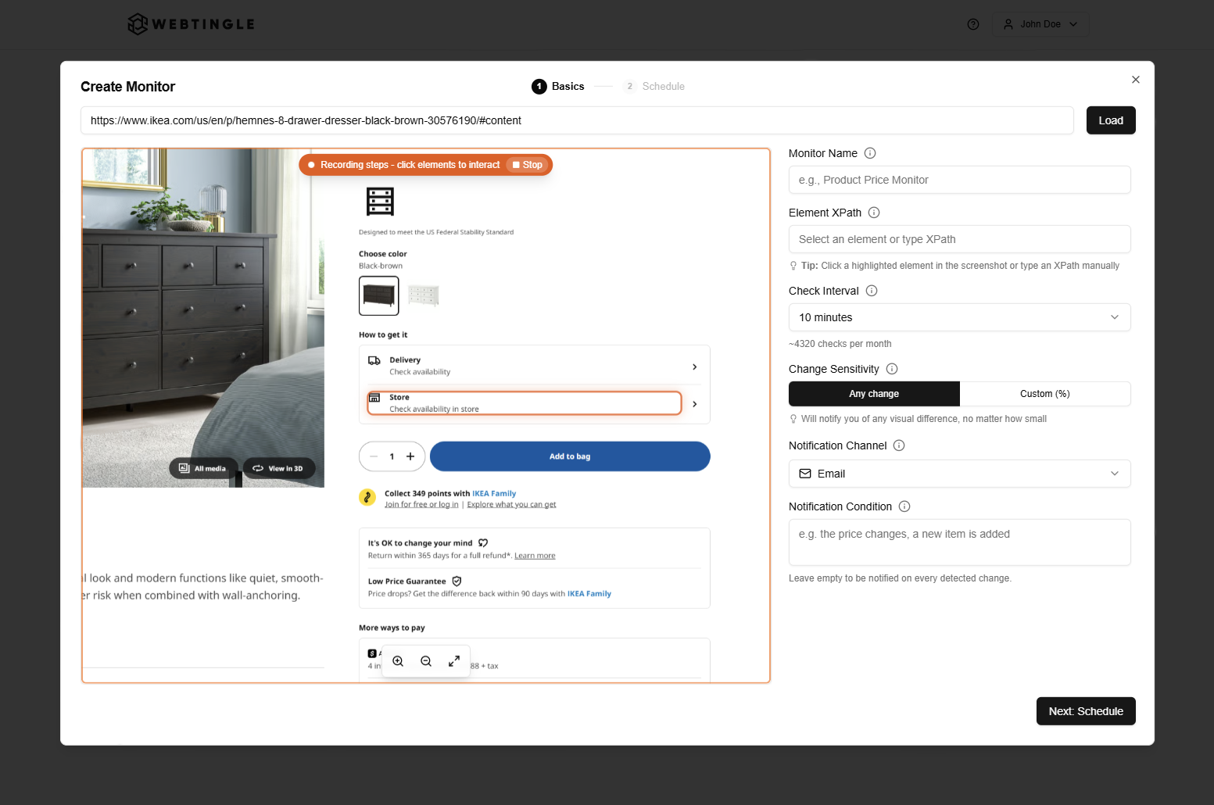
Task: Open the Email notification channel dropdown
Action: click(960, 474)
